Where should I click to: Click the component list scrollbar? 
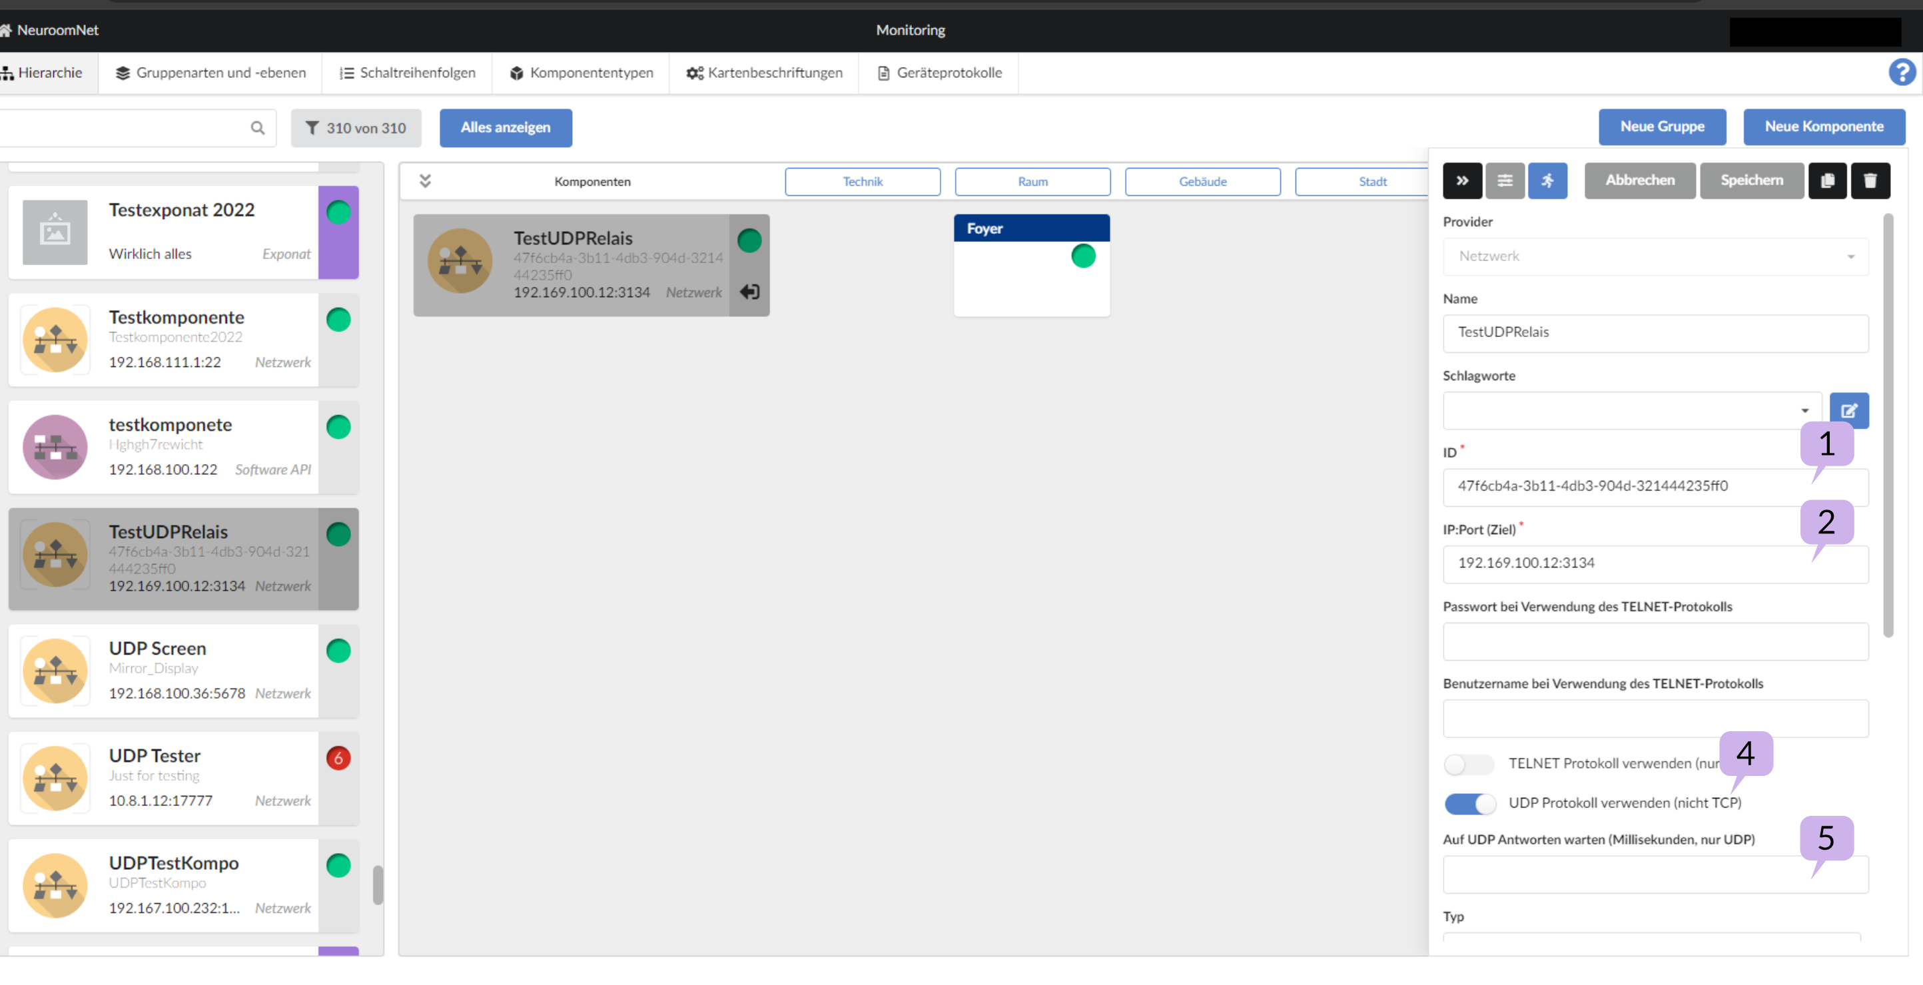pos(378,884)
